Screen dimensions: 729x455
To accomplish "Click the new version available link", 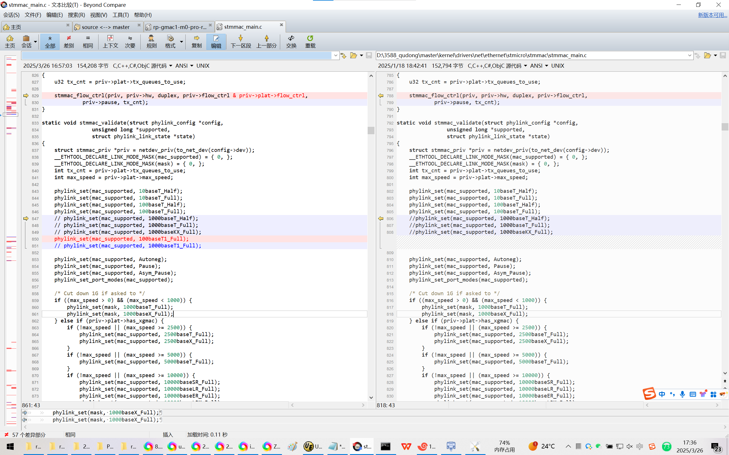I will coord(712,15).
